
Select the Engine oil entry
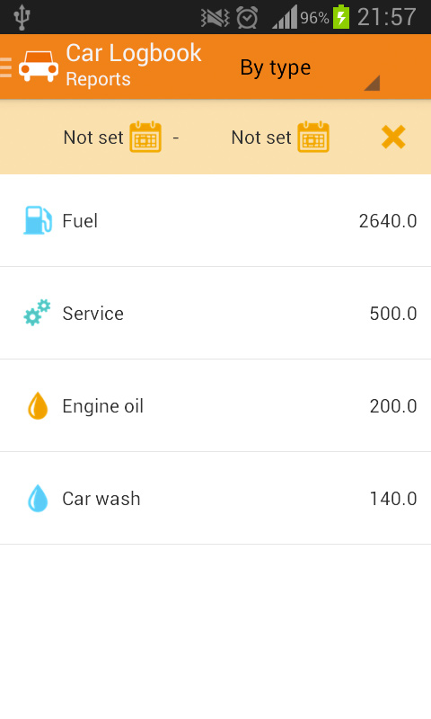(x=215, y=406)
